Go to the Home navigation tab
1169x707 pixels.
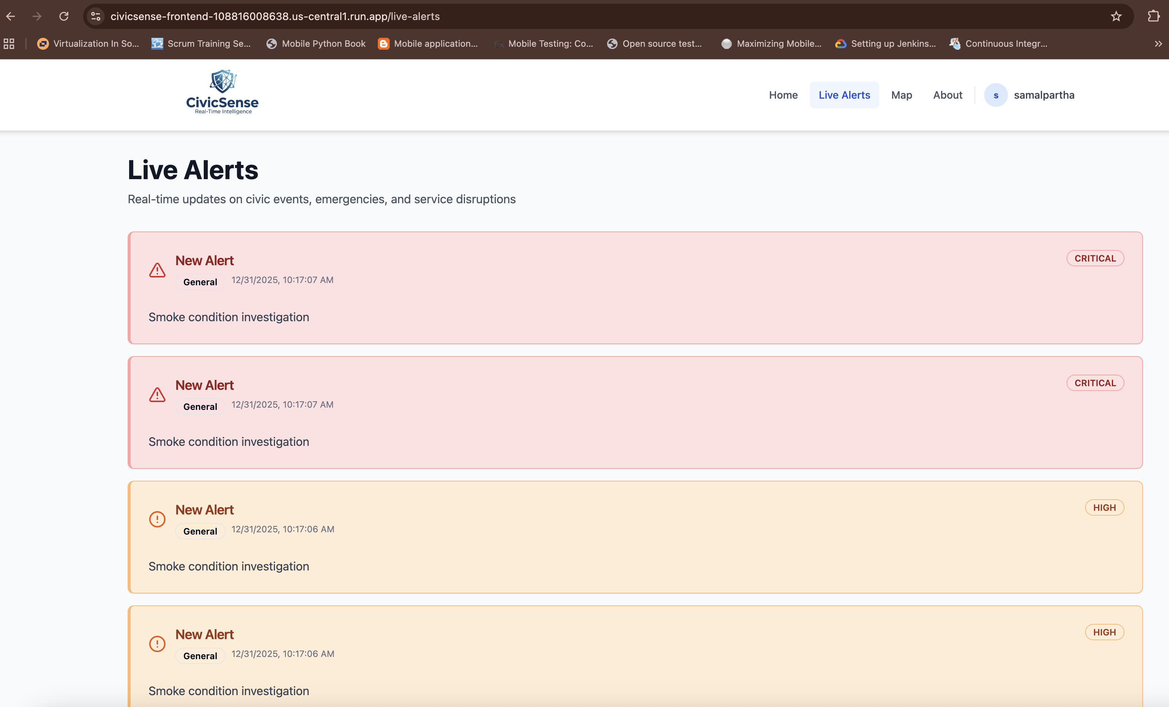click(783, 95)
